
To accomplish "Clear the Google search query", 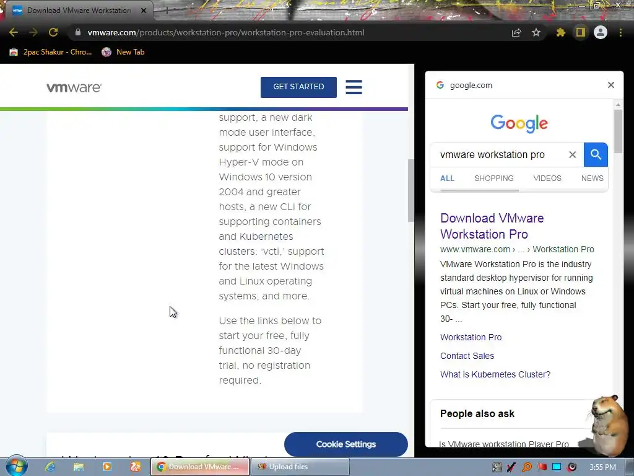I will [x=573, y=154].
